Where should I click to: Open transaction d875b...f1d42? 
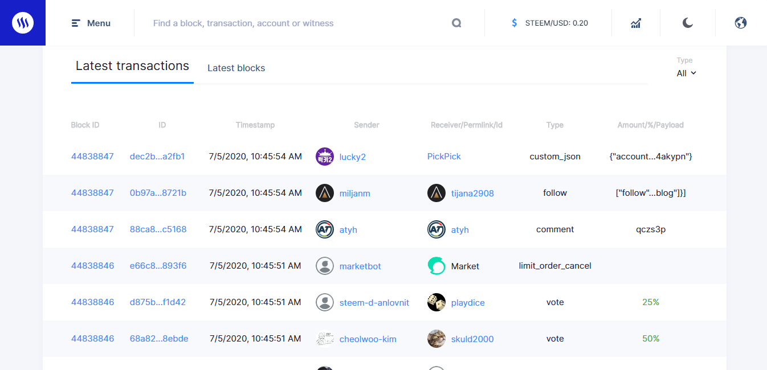click(x=158, y=302)
